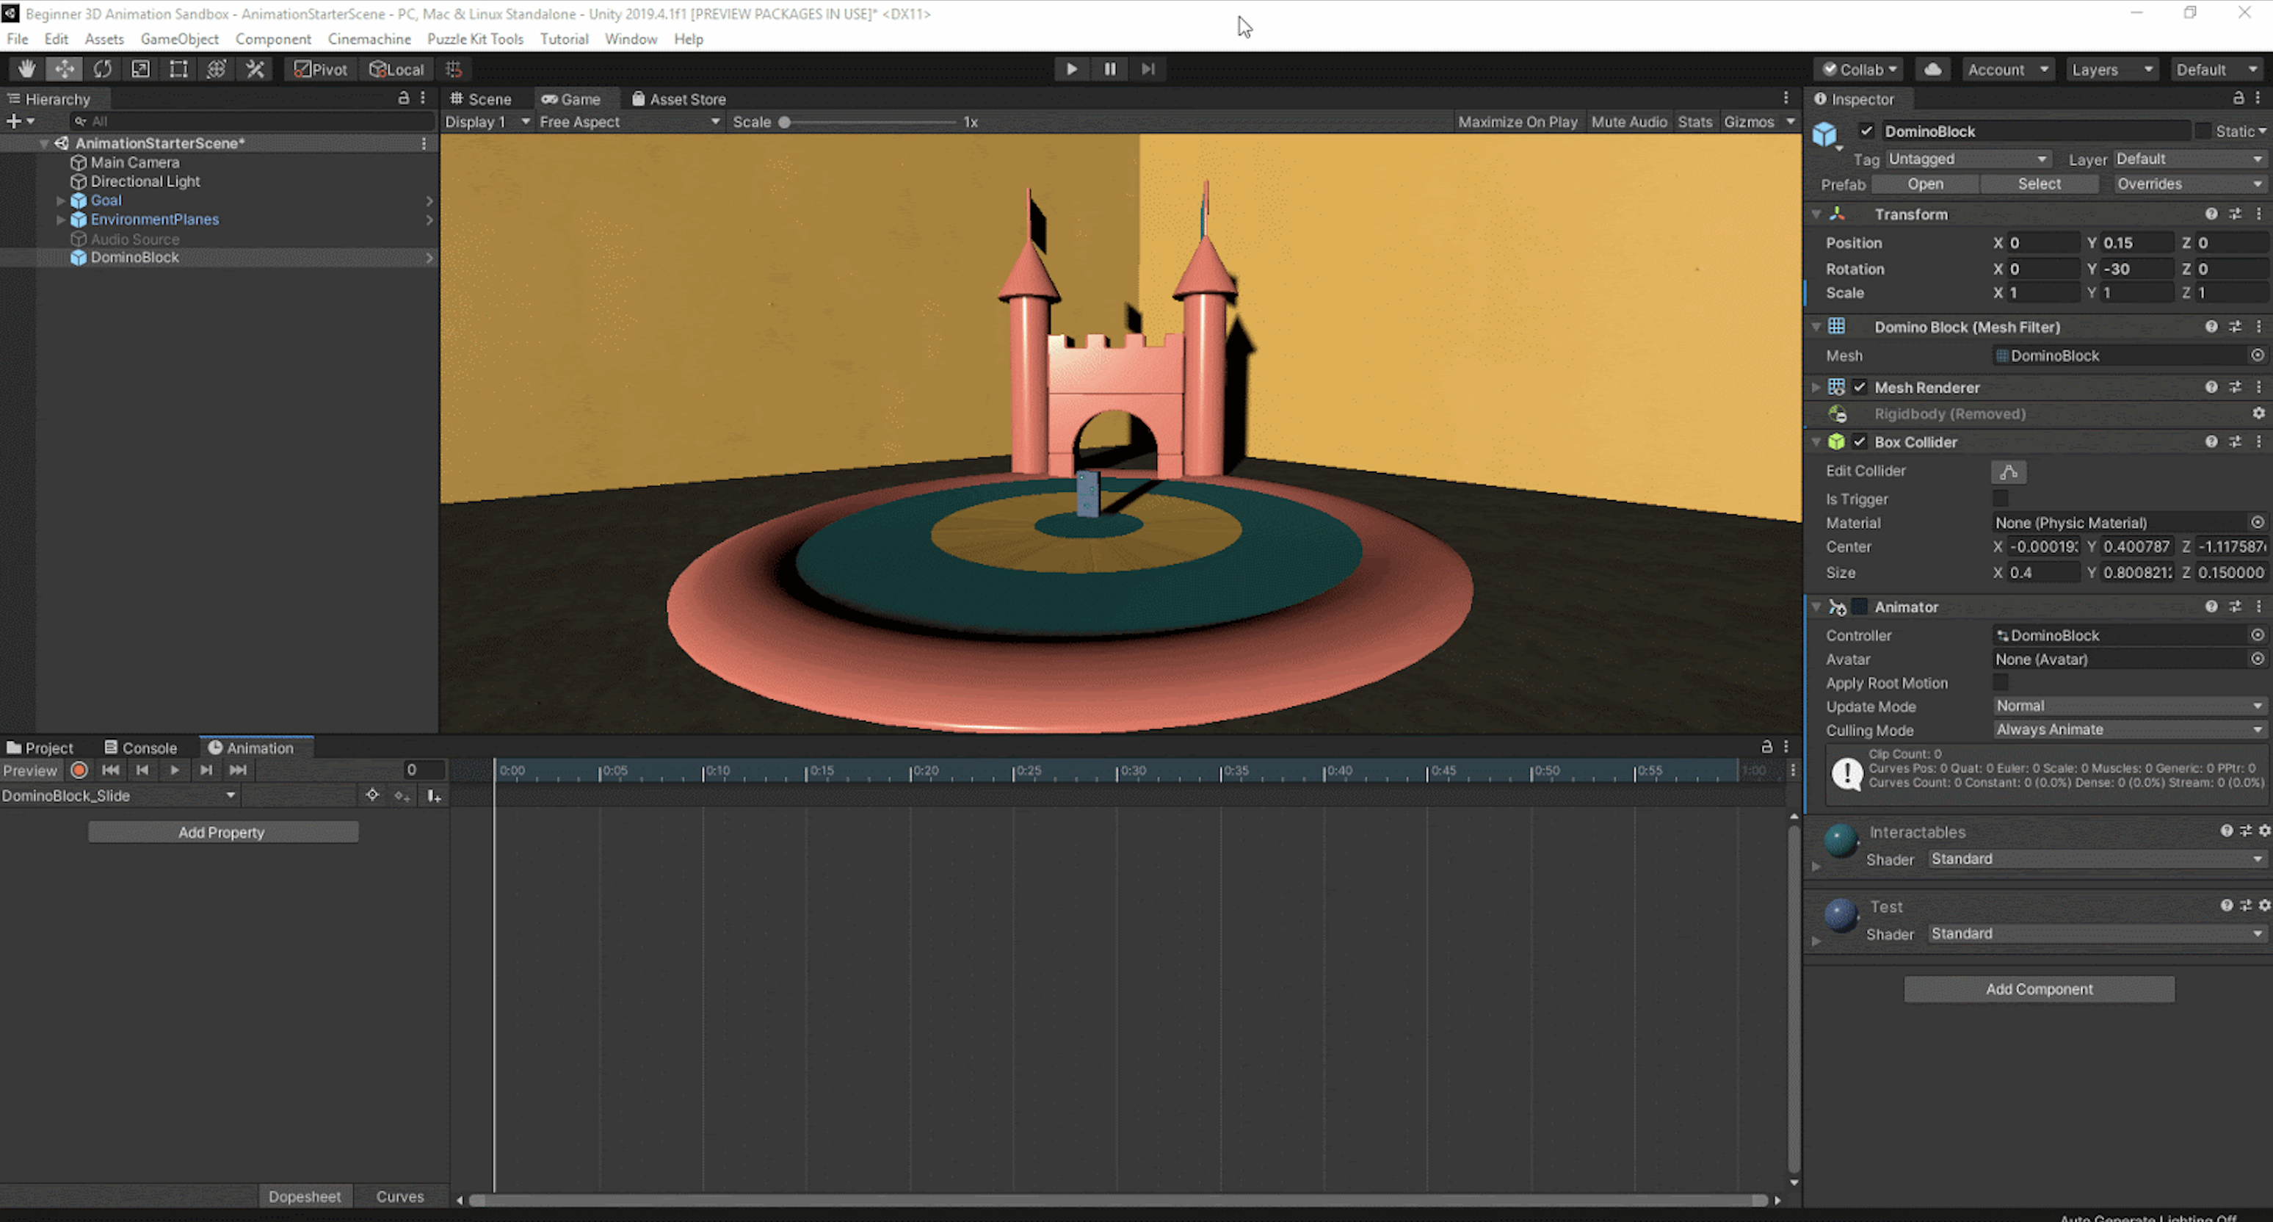Enable Is Trigger on the Box Collider
Image resolution: width=2273 pixels, height=1222 pixels.
click(x=2001, y=499)
